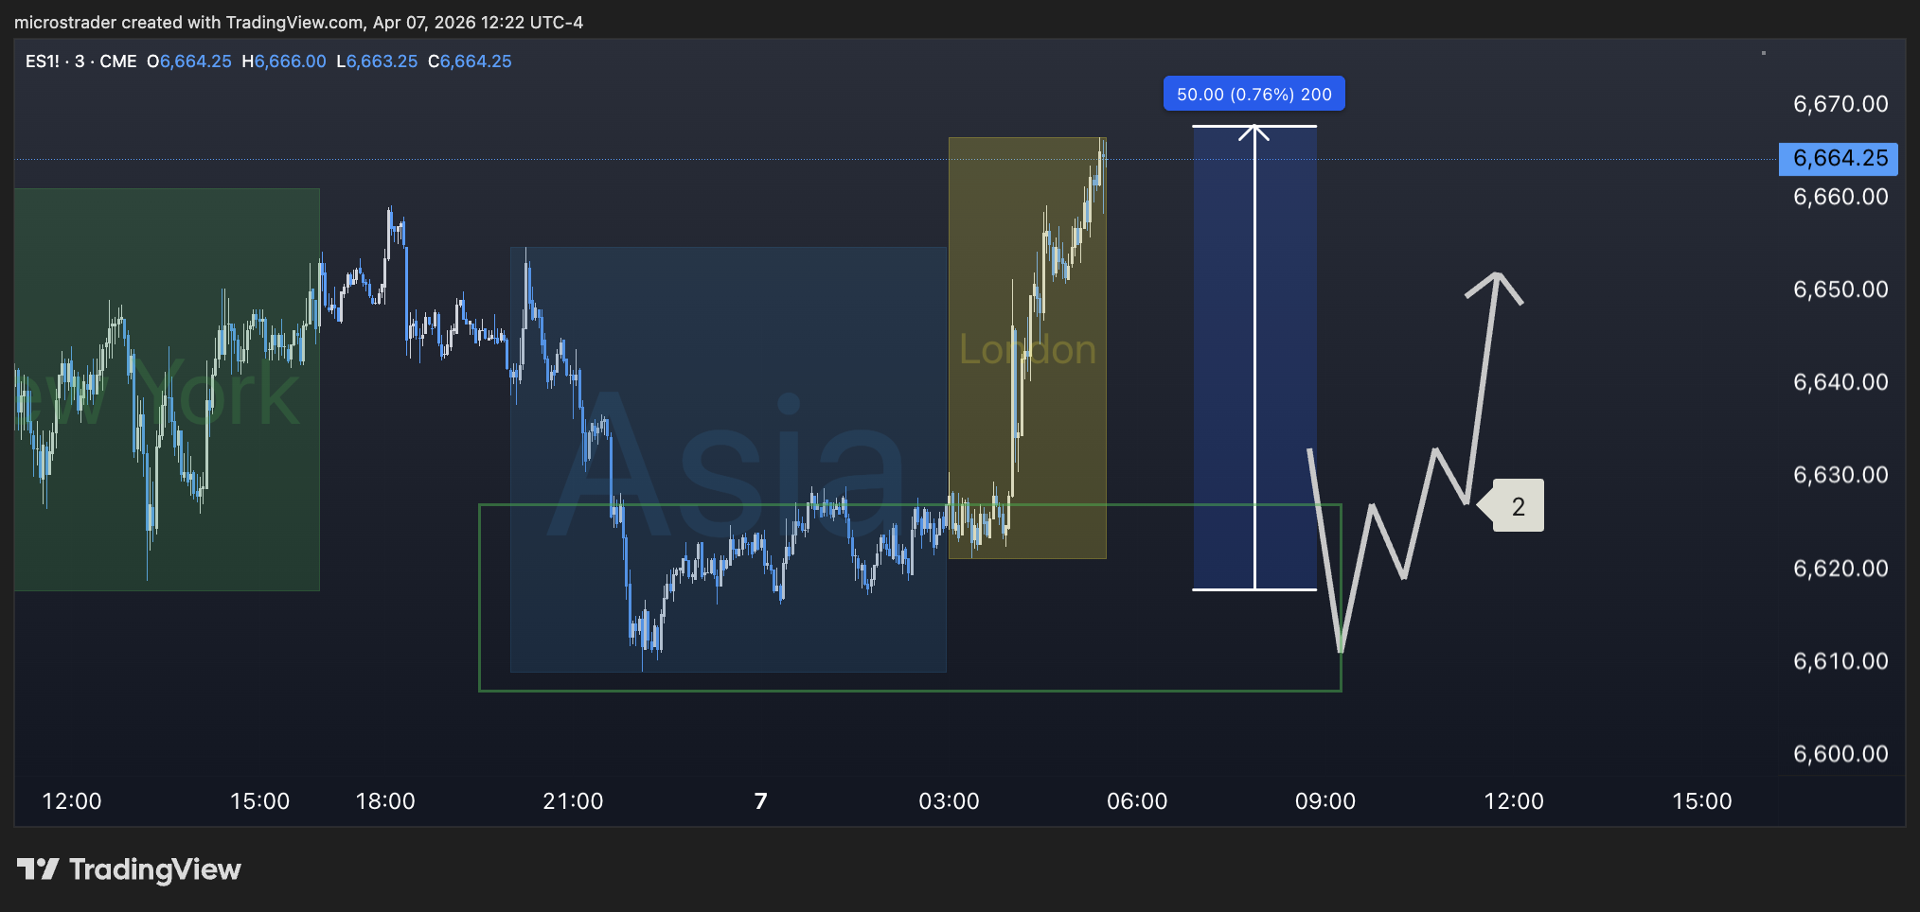The height and width of the screenshot is (912, 1920).
Task: Click the 6,600.00 price axis label
Action: 1840,754
